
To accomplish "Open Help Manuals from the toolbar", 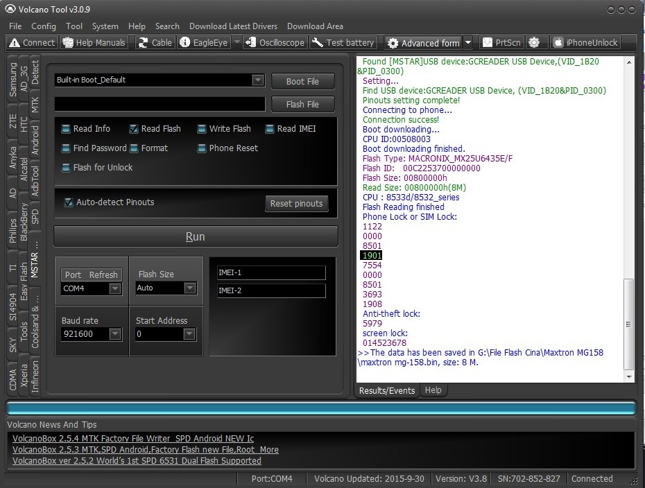I will pyautogui.click(x=94, y=42).
